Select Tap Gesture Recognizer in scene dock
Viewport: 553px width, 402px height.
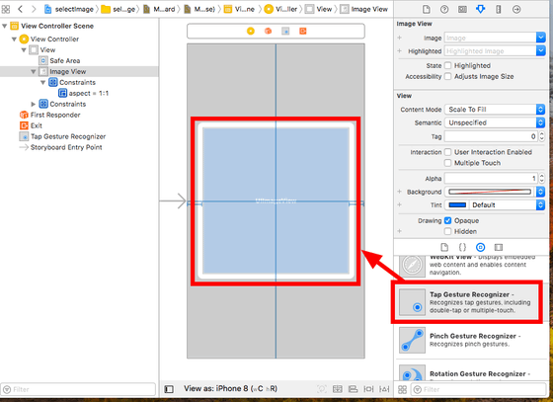285,32
